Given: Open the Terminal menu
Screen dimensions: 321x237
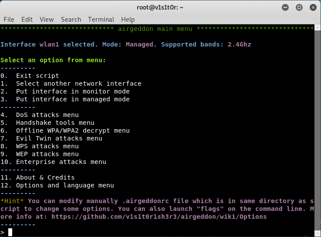Looking at the screenshot, I should coord(101,20).
